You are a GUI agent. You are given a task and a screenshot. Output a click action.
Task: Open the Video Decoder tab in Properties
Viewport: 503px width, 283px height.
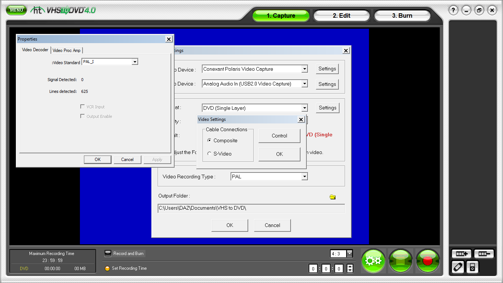tap(35, 50)
